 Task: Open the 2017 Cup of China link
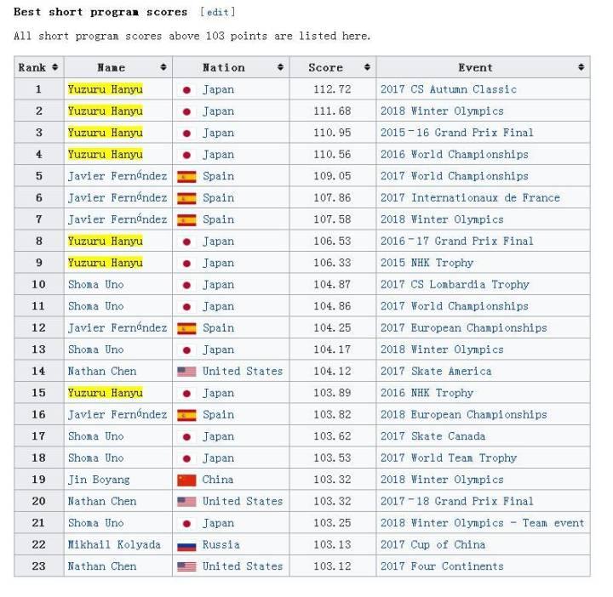click(433, 544)
